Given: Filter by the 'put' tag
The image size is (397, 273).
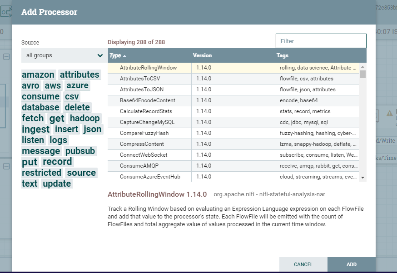Looking at the screenshot, I should pyautogui.click(x=30, y=162).
